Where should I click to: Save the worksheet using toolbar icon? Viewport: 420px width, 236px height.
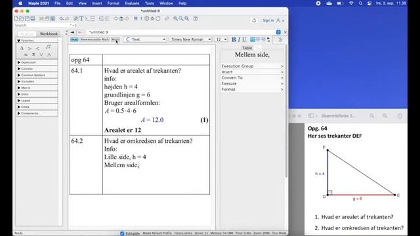click(27, 19)
